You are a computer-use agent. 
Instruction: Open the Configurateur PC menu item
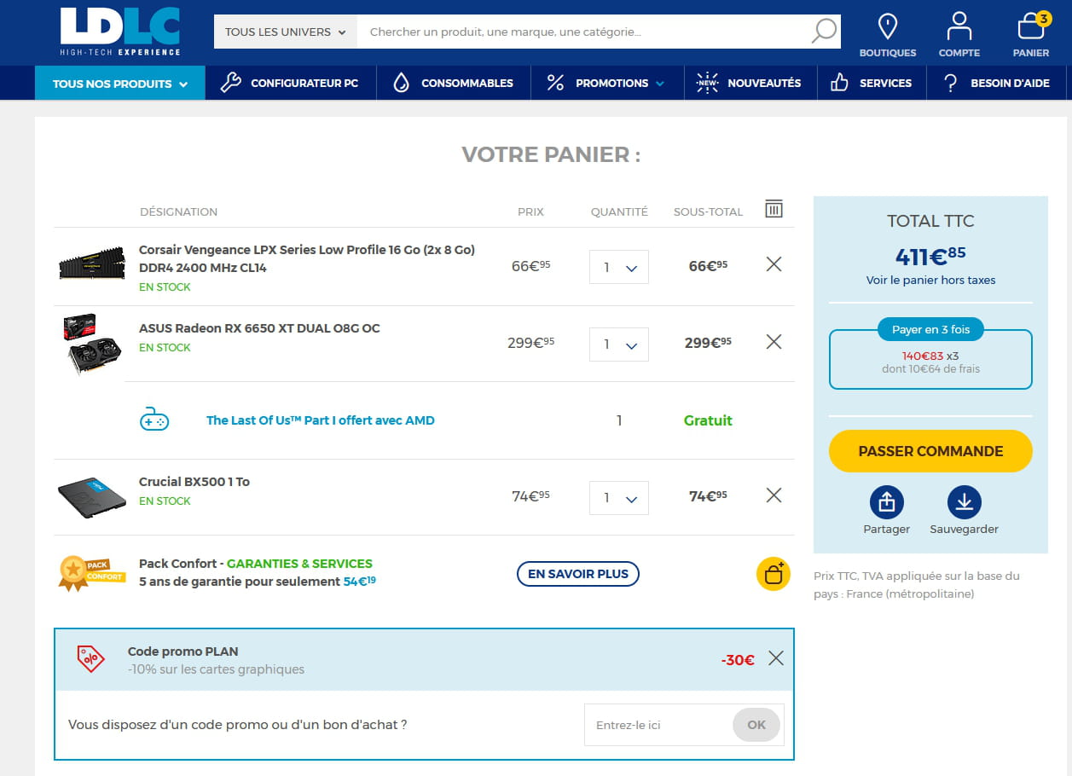(x=290, y=83)
